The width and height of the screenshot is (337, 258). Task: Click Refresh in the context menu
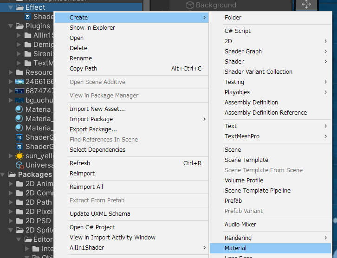pyautogui.click(x=131, y=163)
